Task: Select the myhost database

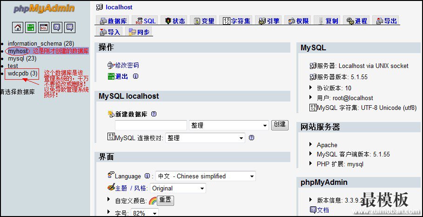Action: point(18,51)
